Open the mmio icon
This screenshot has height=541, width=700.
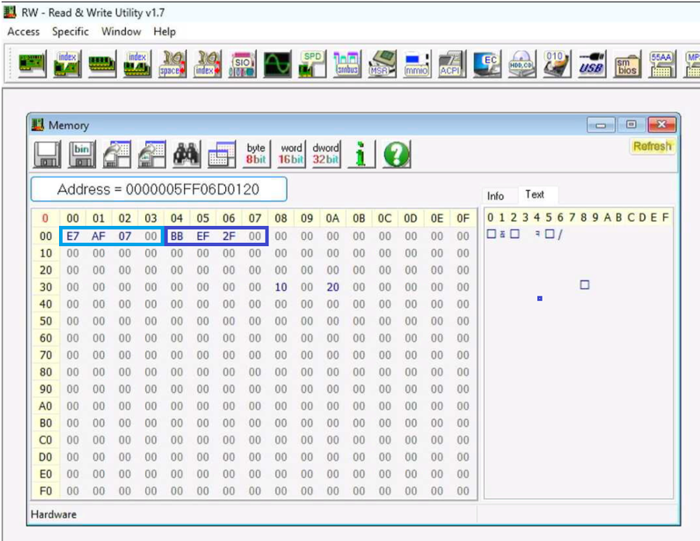(x=418, y=64)
